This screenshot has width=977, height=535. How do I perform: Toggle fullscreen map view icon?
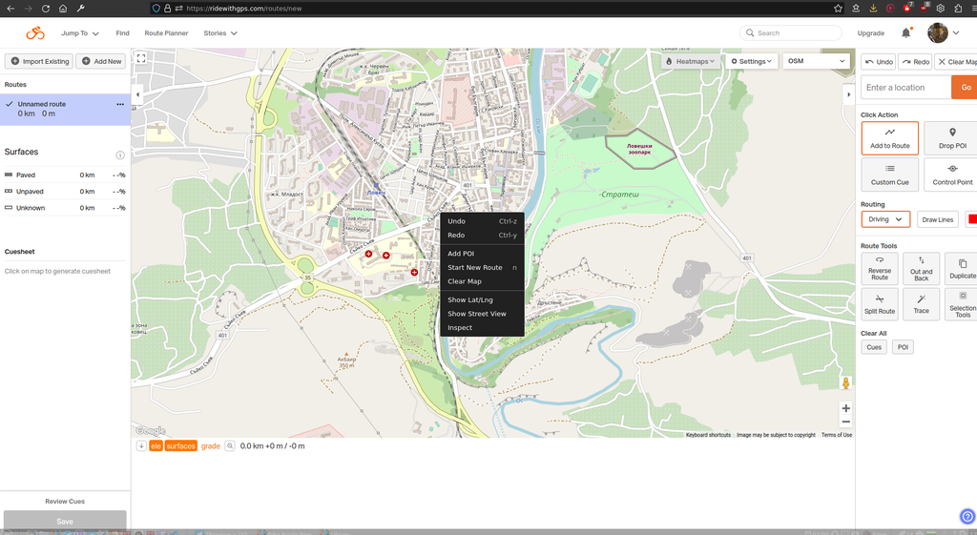(141, 58)
